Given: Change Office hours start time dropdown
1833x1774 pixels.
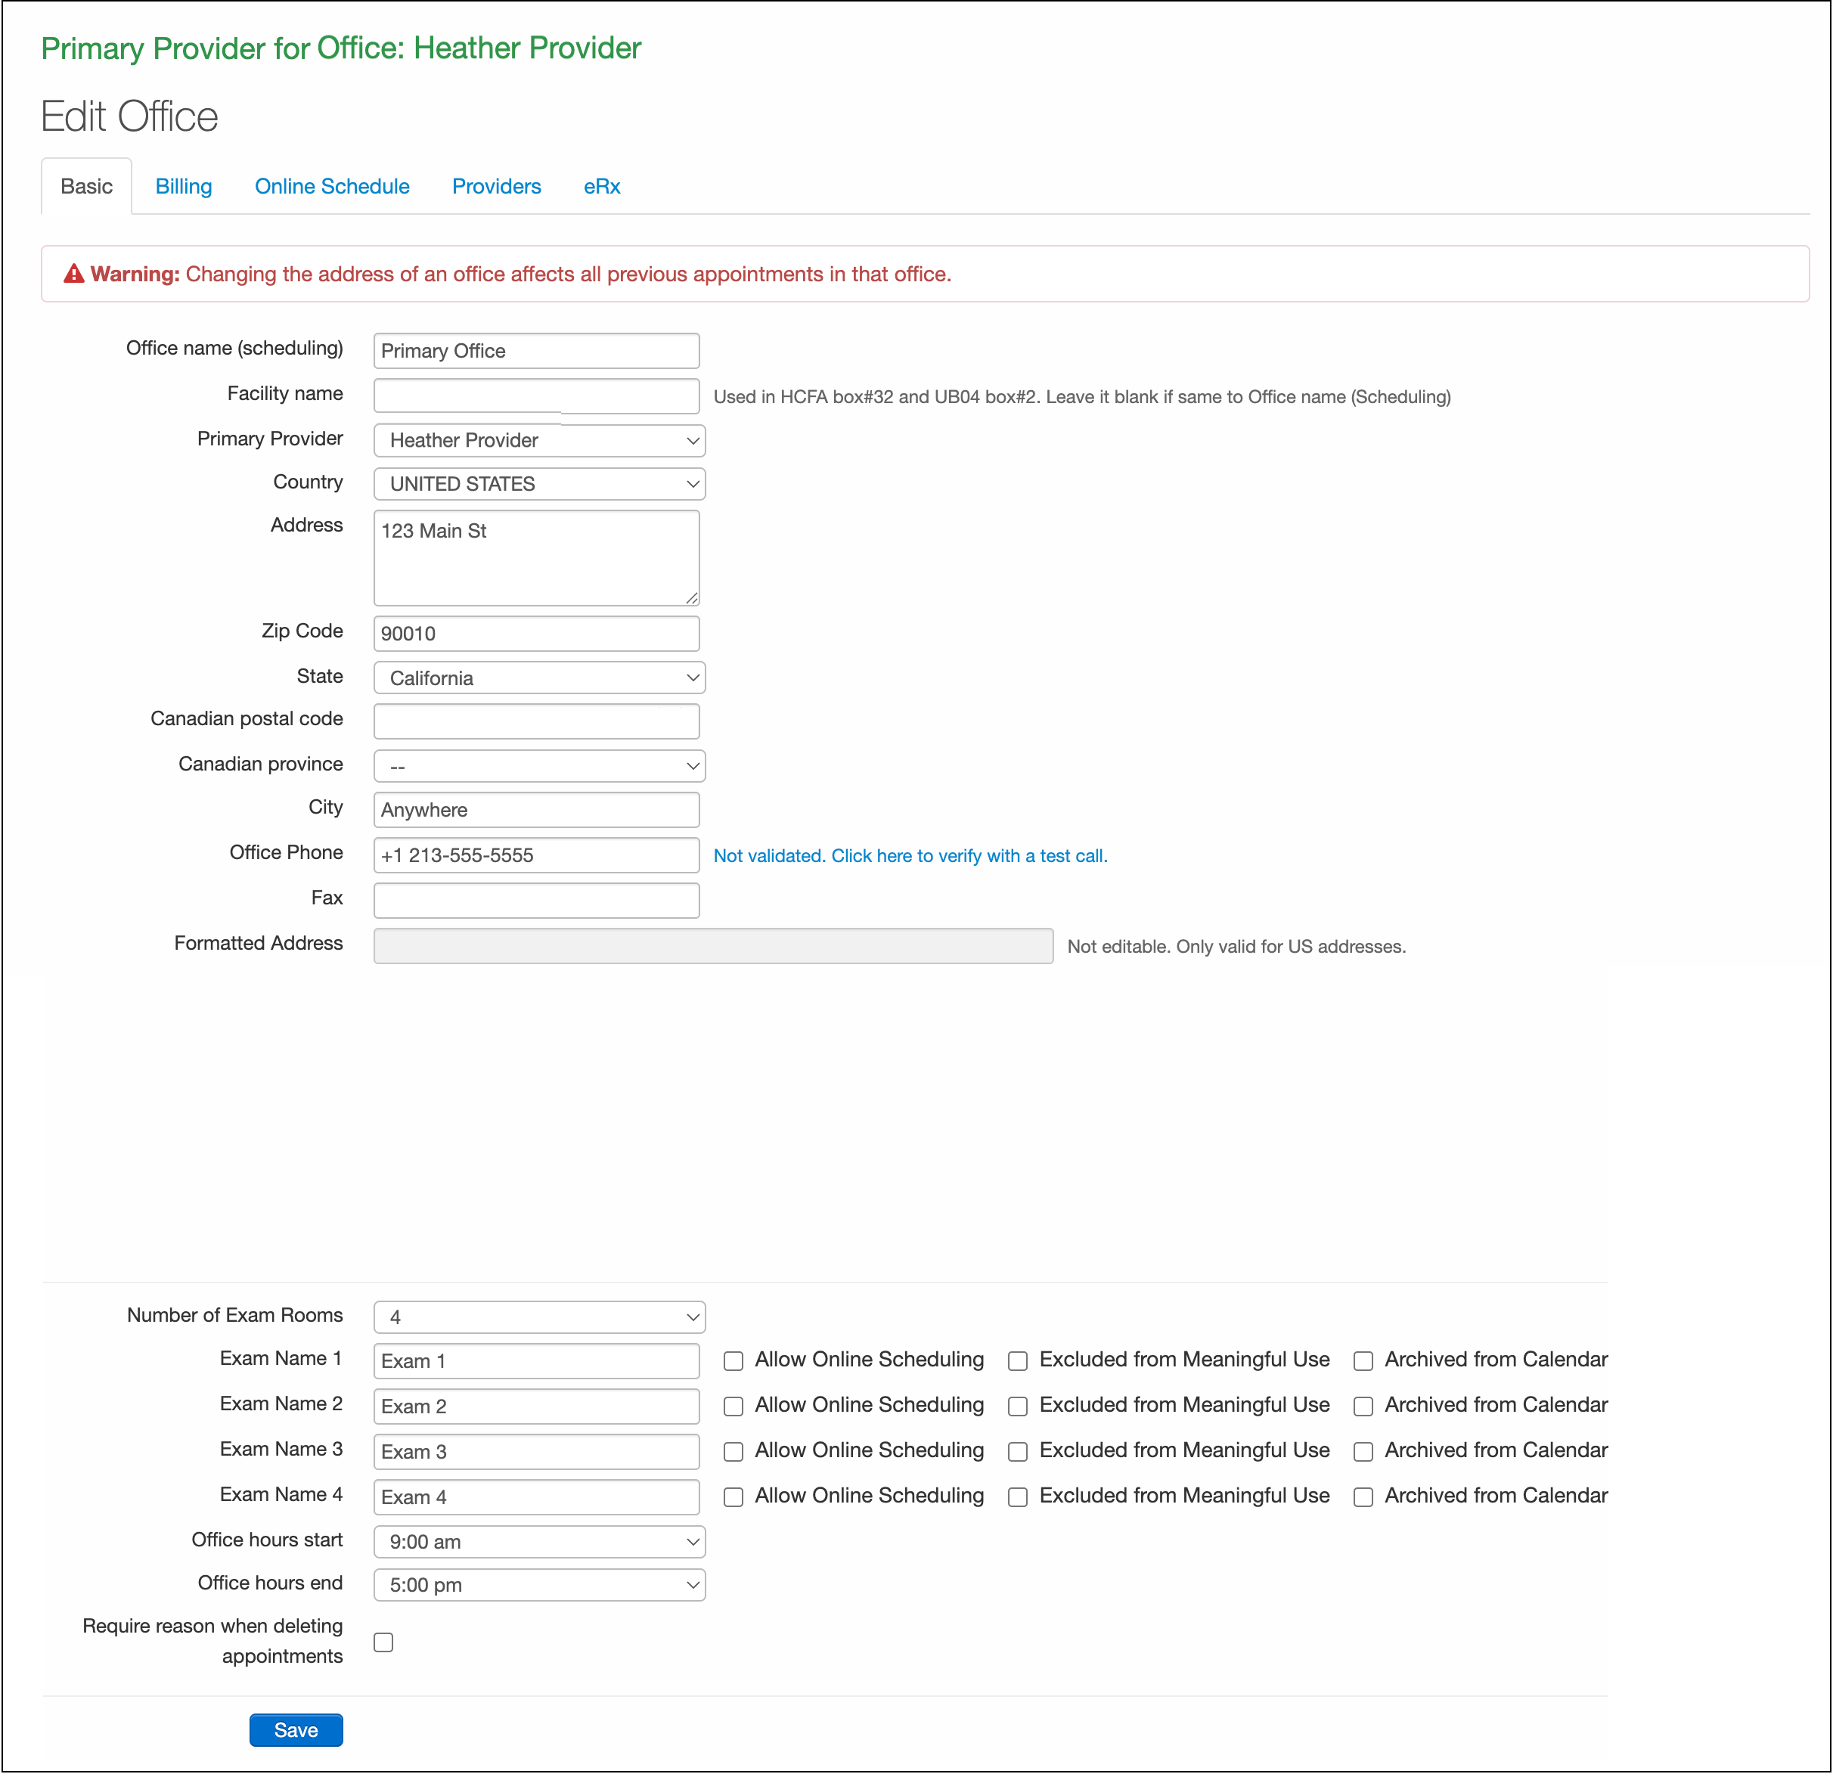Looking at the screenshot, I should point(538,1542).
